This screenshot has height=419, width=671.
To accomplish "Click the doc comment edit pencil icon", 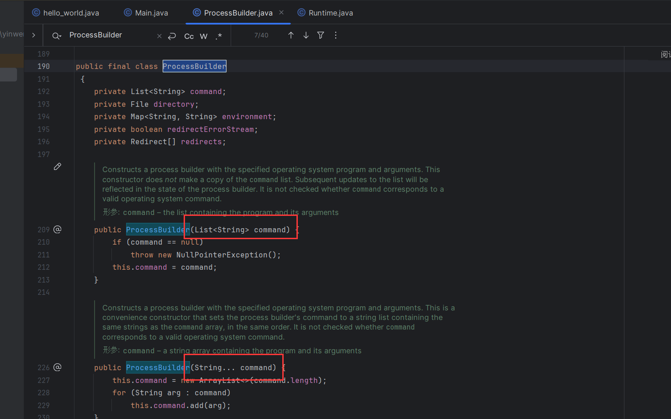I will click(x=58, y=167).
